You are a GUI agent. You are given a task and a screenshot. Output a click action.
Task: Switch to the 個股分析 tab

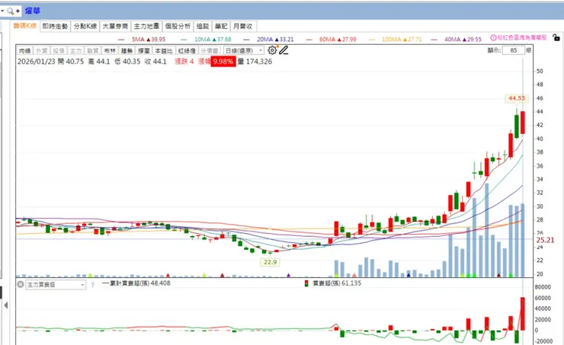click(x=178, y=26)
